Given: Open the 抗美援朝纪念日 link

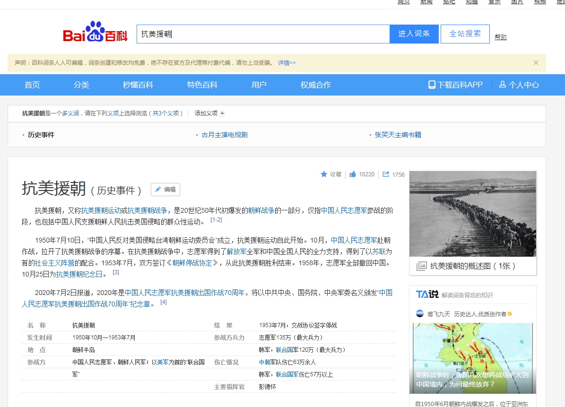Looking at the screenshot, I should [79, 275].
